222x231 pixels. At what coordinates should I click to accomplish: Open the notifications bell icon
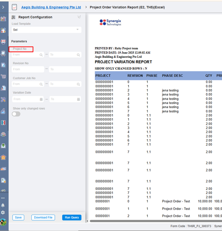click(3, 205)
